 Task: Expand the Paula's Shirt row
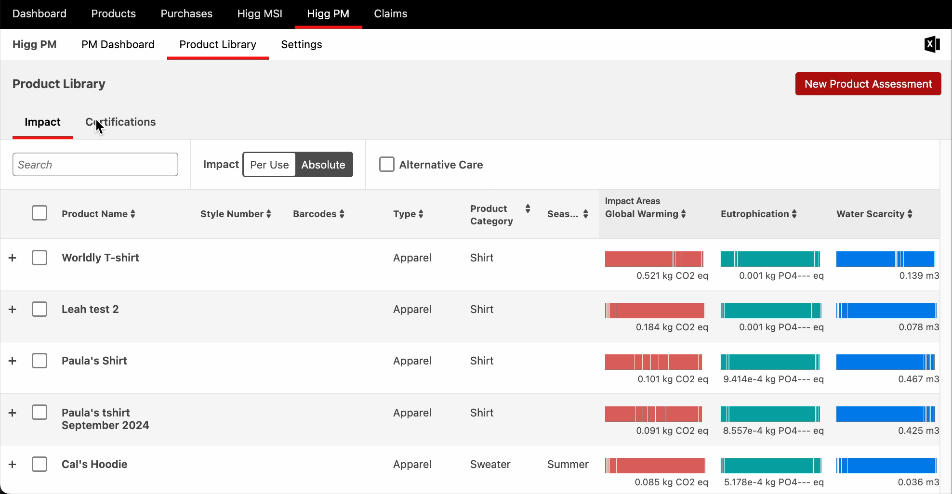[x=13, y=361]
